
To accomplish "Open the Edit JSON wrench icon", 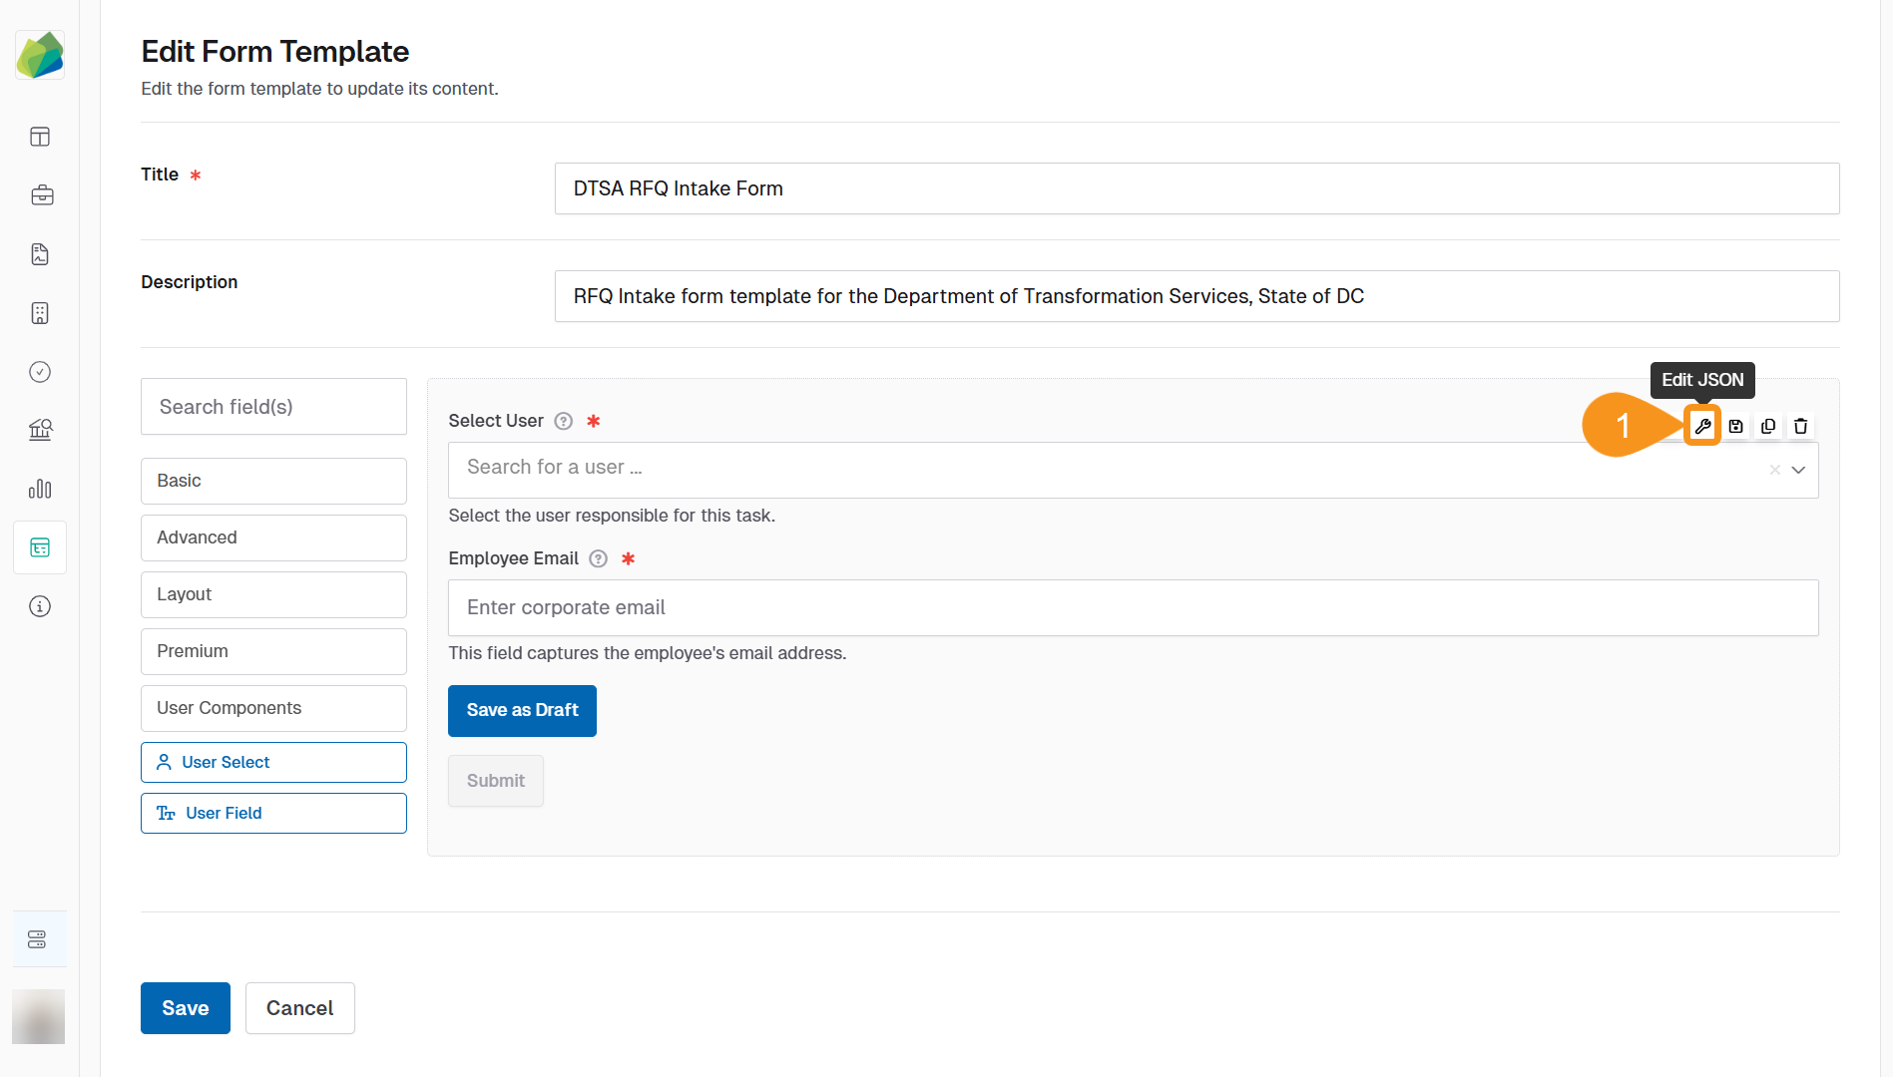I will (1703, 426).
